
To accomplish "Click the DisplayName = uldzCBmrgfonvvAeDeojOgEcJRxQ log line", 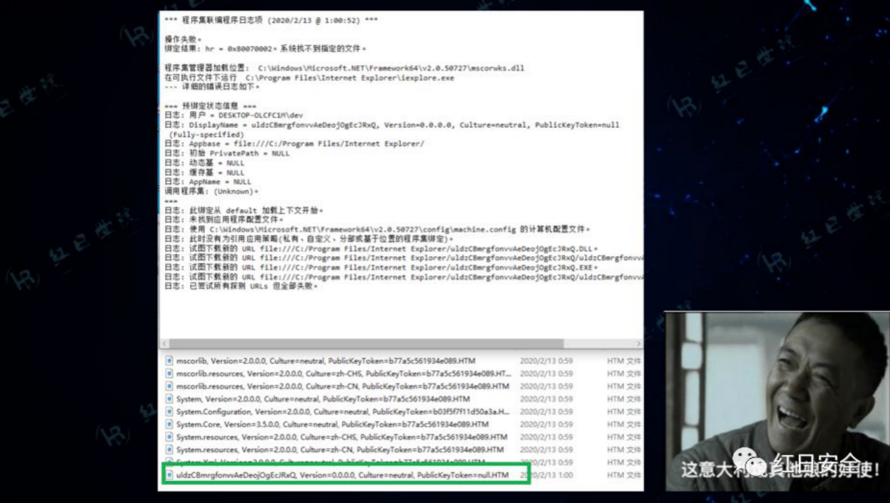I will [392, 125].
